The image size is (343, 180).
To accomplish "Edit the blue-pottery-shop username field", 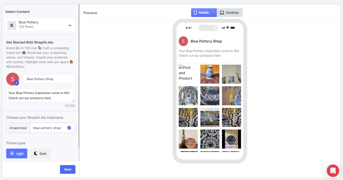I will pos(48,128).
